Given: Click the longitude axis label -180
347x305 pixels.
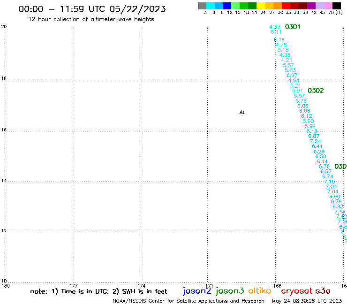Looking at the screenshot, I should (5, 286).
